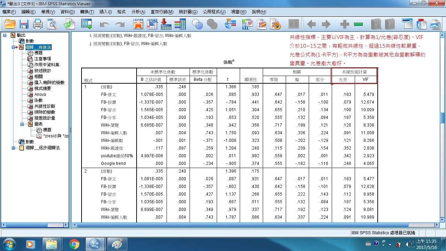Select 共線性診斷 in the outline tree
446x251 pixels.
(45, 106)
